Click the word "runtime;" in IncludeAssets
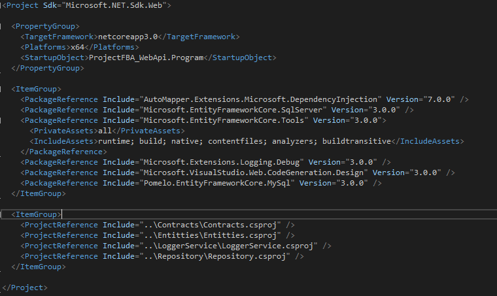This screenshot has width=497, height=296. click(x=116, y=141)
